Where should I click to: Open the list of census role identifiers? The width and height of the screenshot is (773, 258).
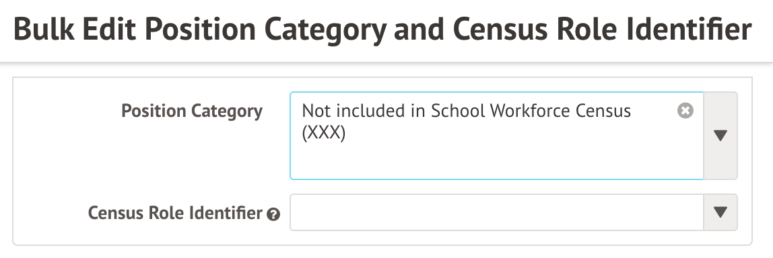(720, 212)
